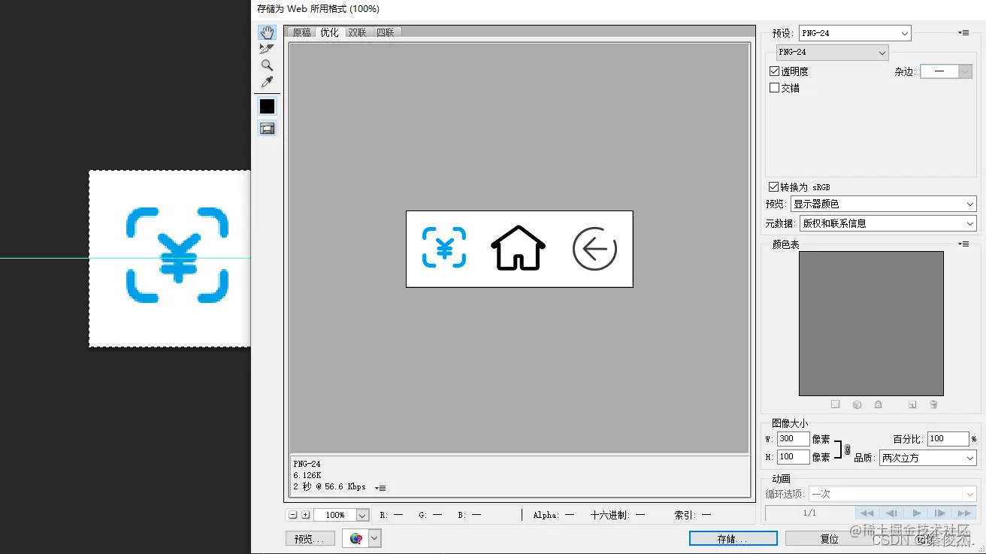Select the Hand tool
The height and width of the screenshot is (554, 986).
coord(267,32)
